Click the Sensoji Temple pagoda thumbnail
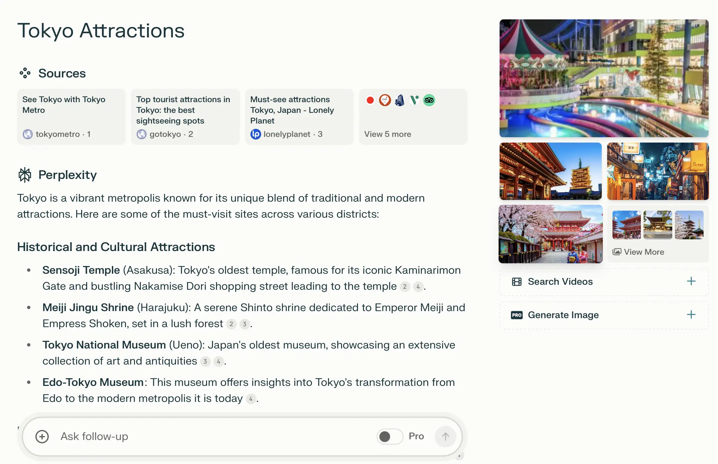Viewport: 718px width, 464px height. point(550,171)
